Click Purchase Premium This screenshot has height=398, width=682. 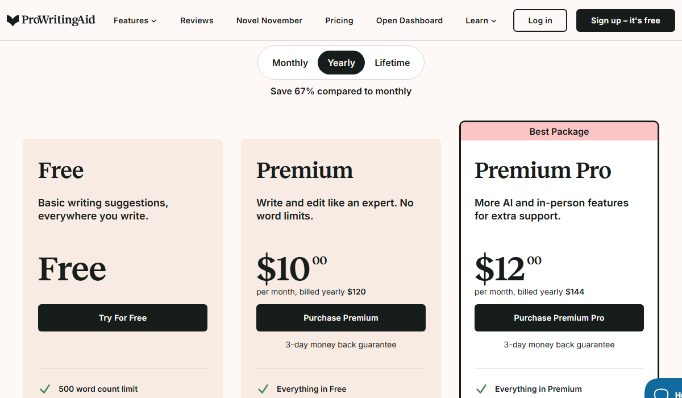coord(340,318)
